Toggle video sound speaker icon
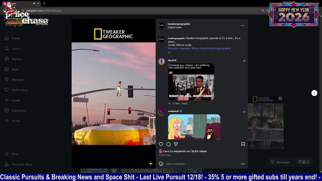This screenshot has height=181, width=322. [x=151, y=164]
